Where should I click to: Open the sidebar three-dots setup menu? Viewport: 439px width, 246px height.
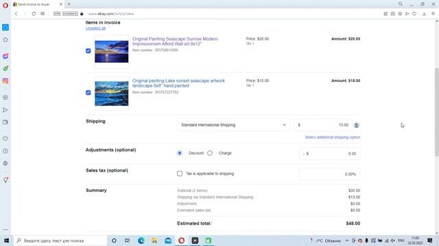[5, 230]
